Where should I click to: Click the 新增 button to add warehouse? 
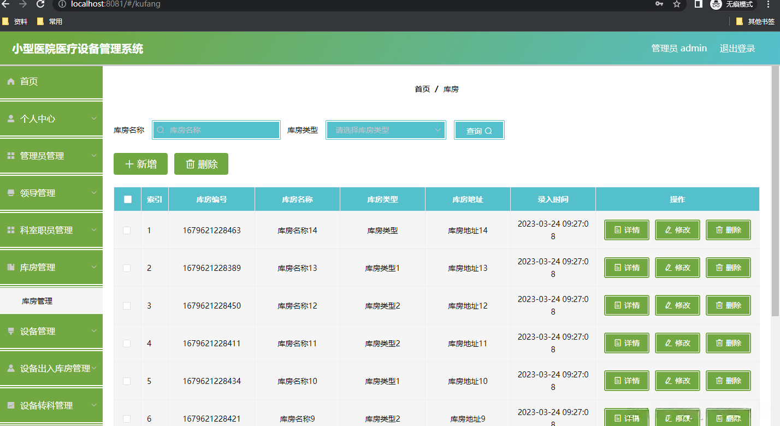(x=140, y=164)
